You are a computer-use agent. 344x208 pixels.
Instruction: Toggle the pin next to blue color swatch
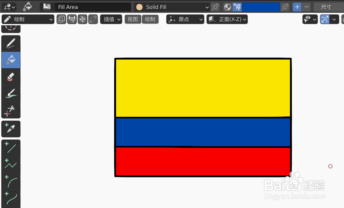click(285, 7)
